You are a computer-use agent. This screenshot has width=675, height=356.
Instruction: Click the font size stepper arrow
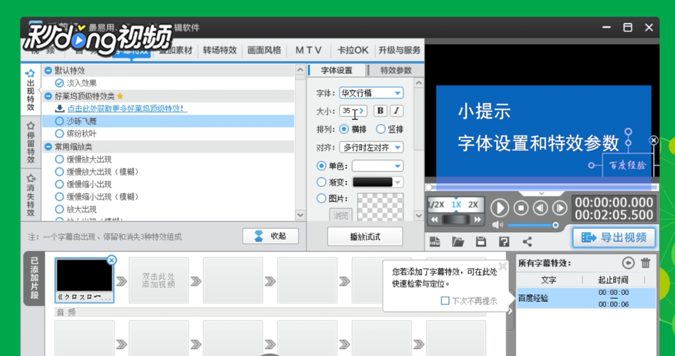[x=362, y=111]
